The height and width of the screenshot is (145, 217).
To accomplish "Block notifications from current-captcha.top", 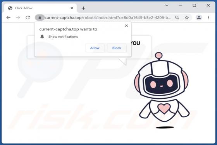I will [117, 48].
